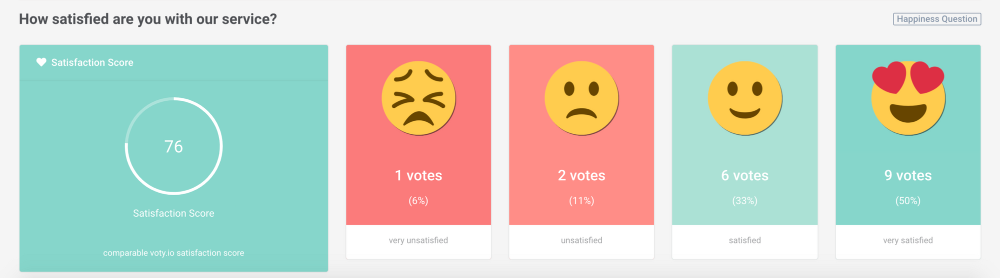Image resolution: width=1000 pixels, height=278 pixels.
Task: Click the Happiness Question tag
Action: [x=937, y=19]
